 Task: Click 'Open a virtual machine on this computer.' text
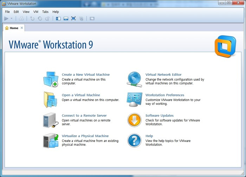click(x=91, y=100)
